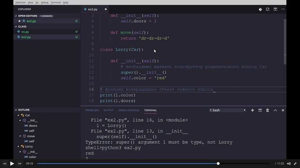Click the EXPLORER panel title
This screenshot has height=168, width=300.
tap(24, 9)
